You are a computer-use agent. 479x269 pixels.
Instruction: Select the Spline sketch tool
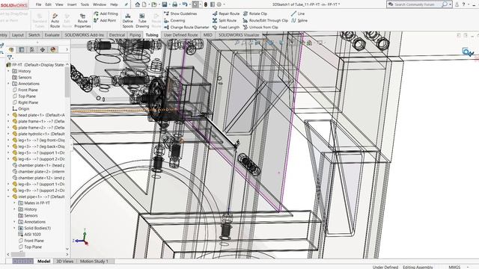(x=299, y=20)
